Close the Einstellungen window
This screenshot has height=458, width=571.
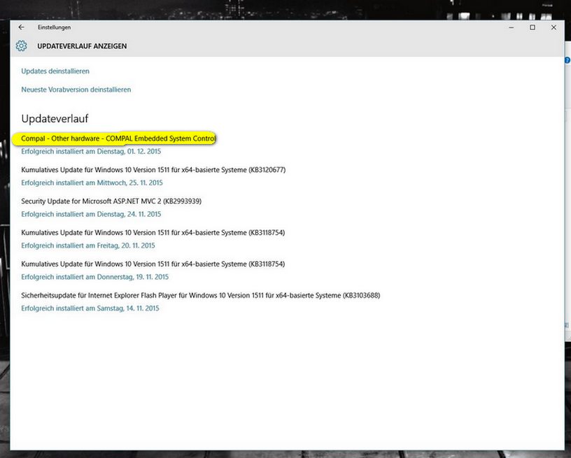554,27
